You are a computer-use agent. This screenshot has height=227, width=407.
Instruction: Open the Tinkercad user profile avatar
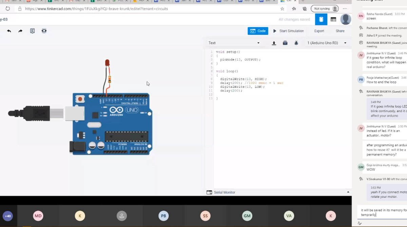pos(346,19)
